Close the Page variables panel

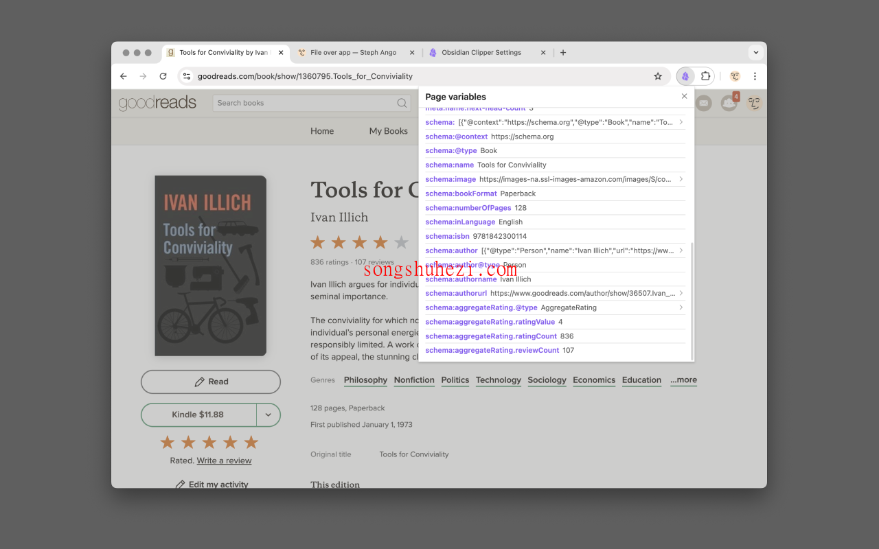(x=684, y=96)
